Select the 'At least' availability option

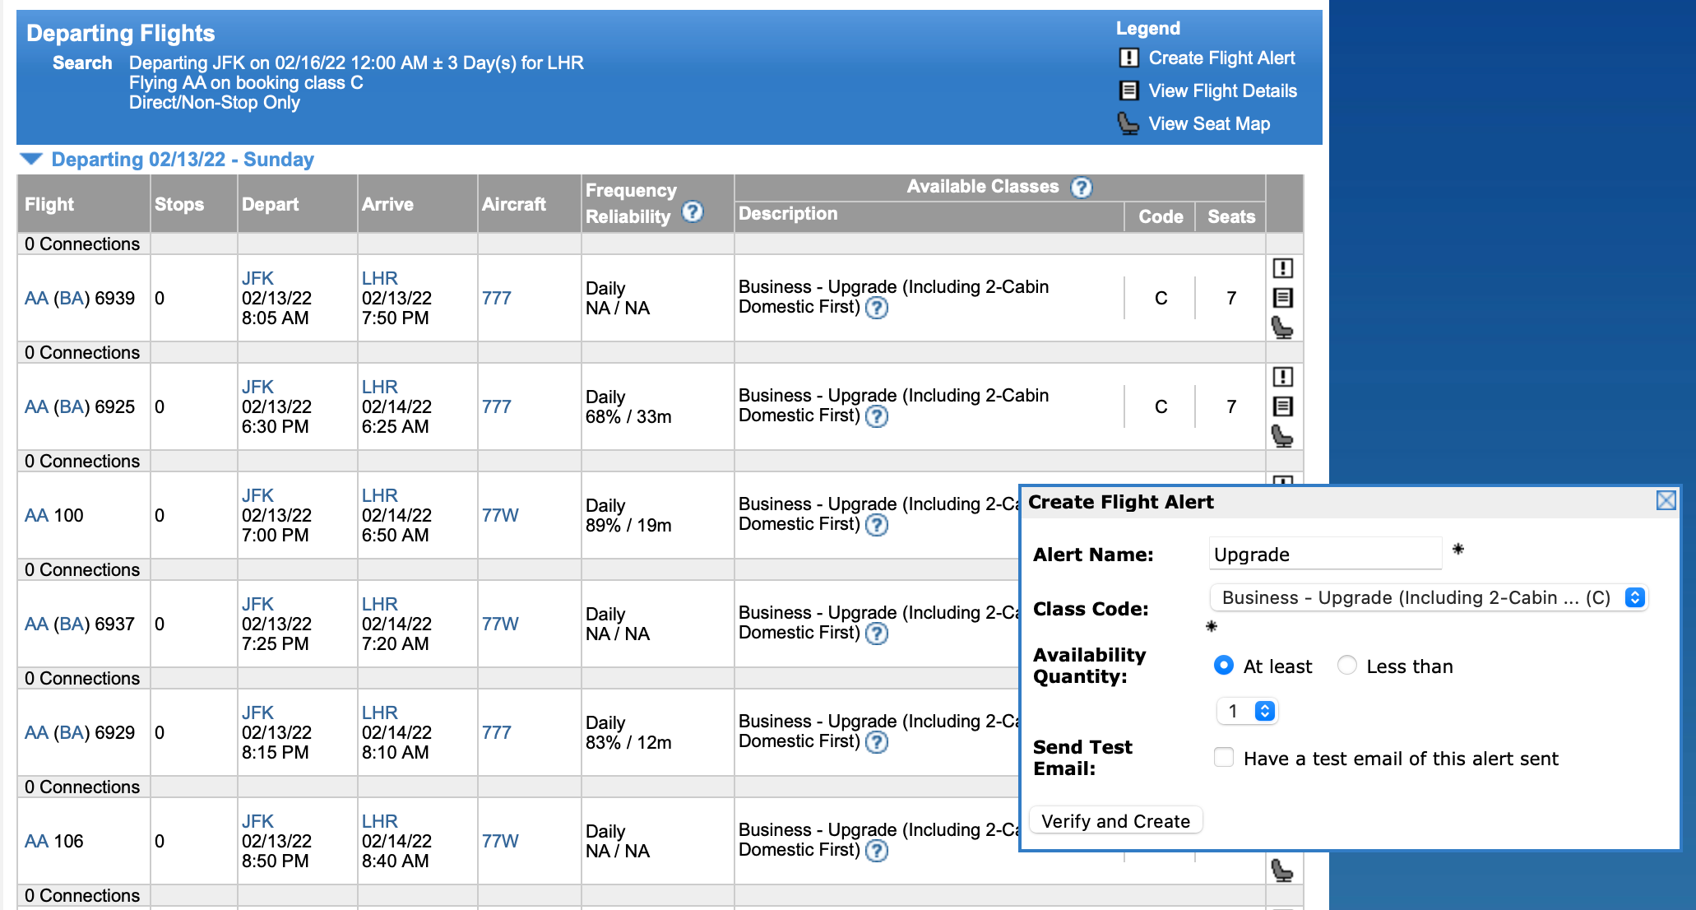tap(1225, 666)
